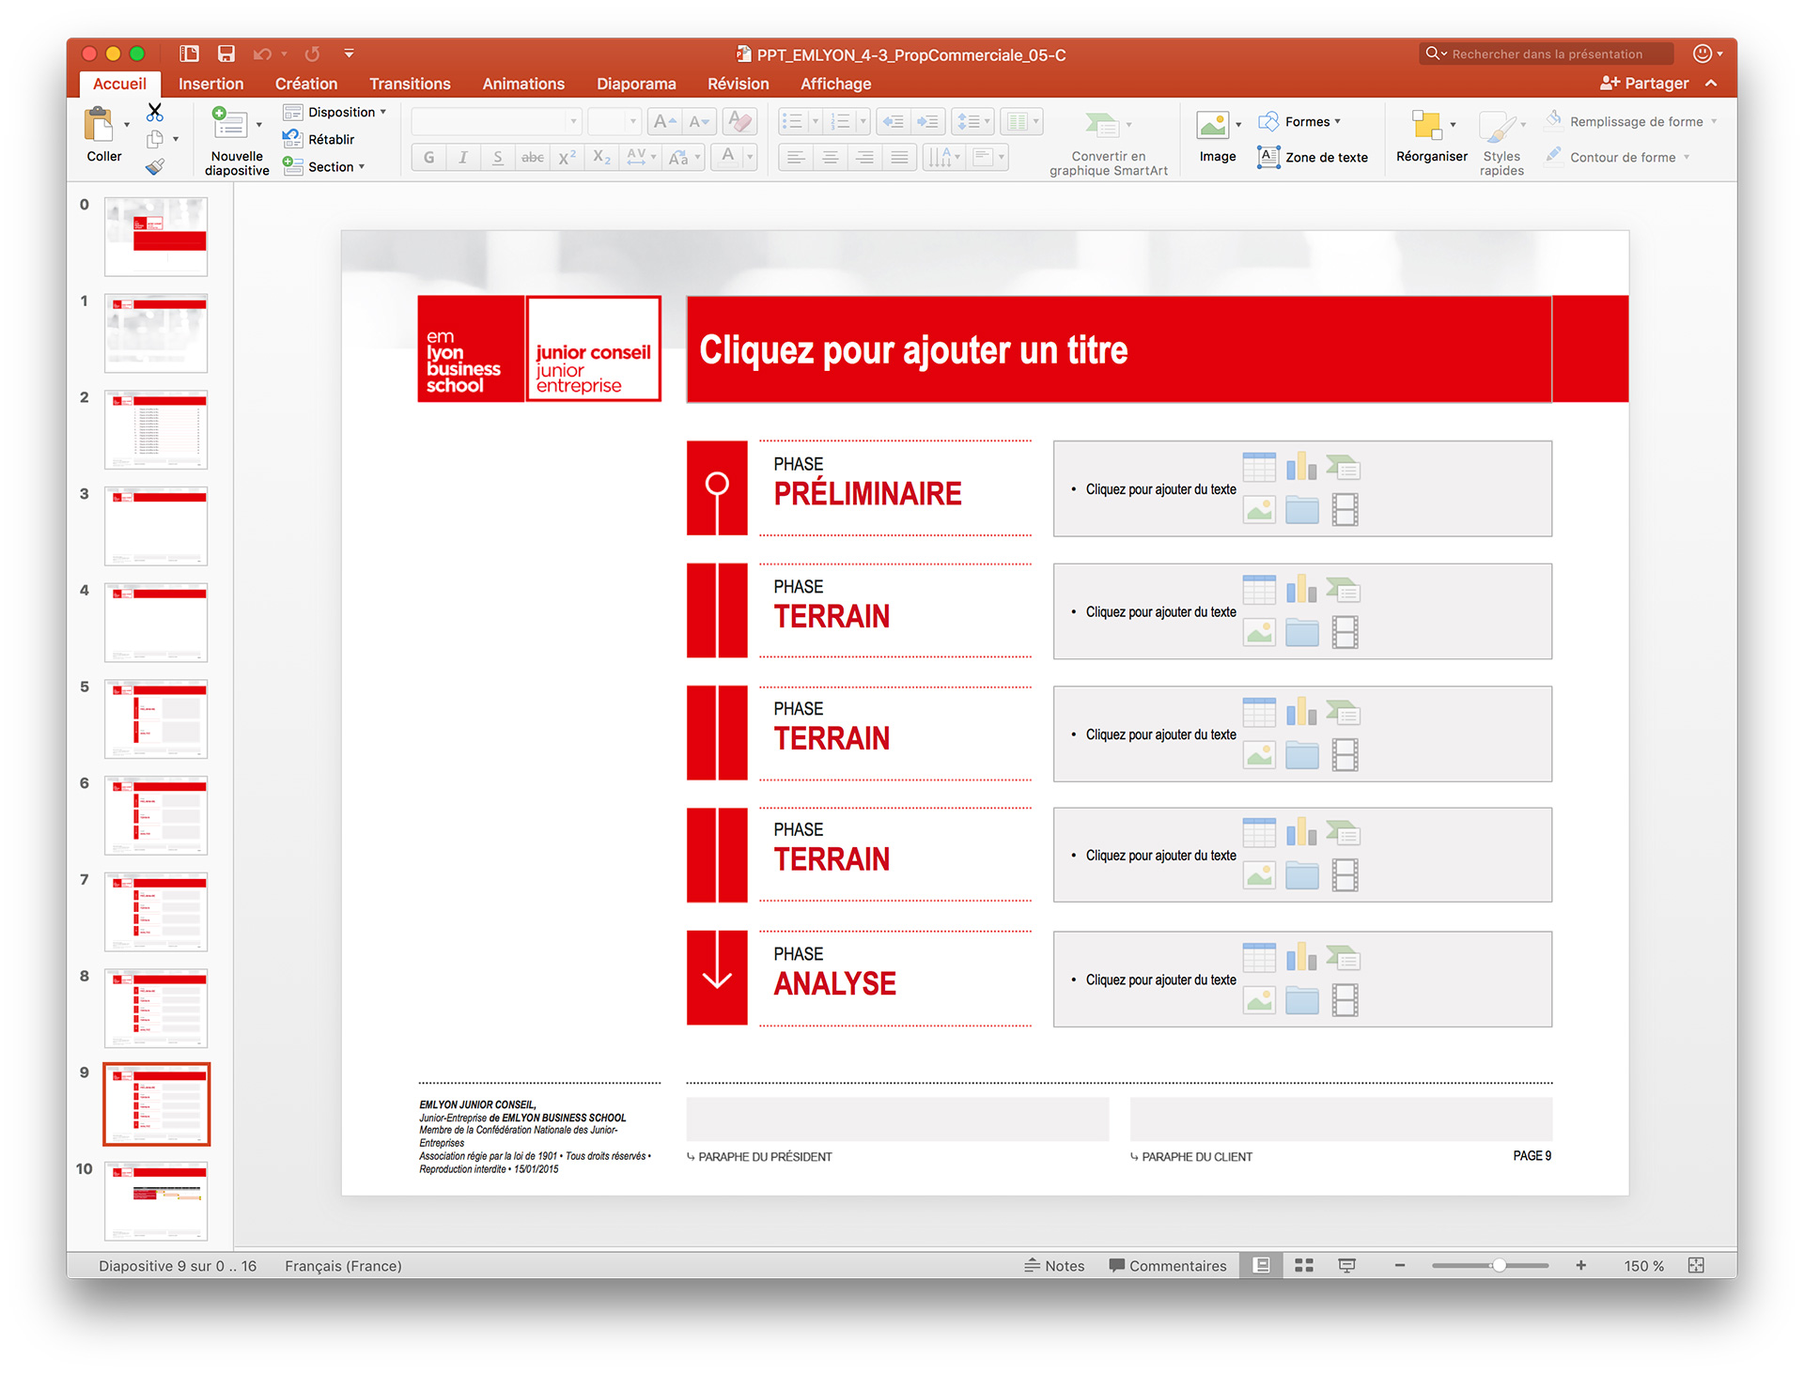Switch to the Création tab
This screenshot has width=1804, height=1374.
point(306,84)
